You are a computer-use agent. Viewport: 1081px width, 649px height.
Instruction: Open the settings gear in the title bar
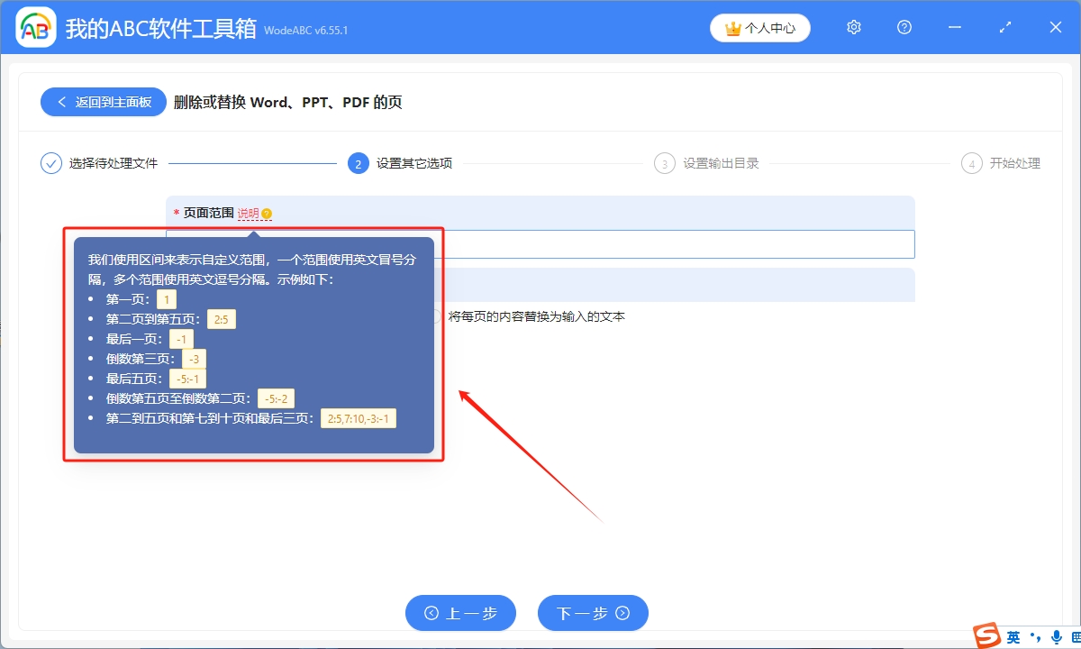[853, 27]
